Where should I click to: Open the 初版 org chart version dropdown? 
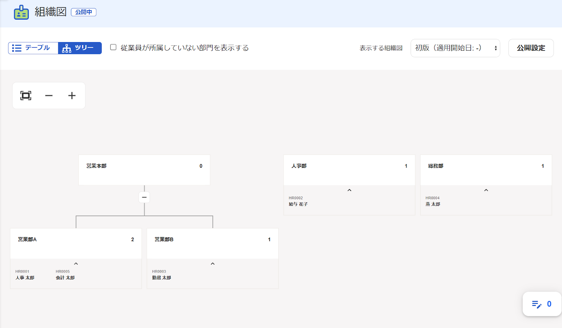tap(455, 48)
